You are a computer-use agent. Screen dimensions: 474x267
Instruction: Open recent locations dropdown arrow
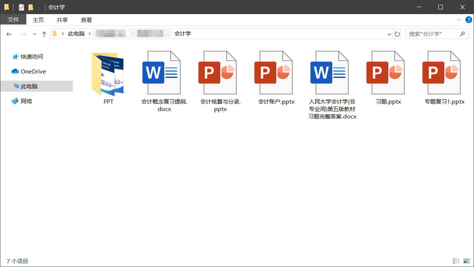34,34
